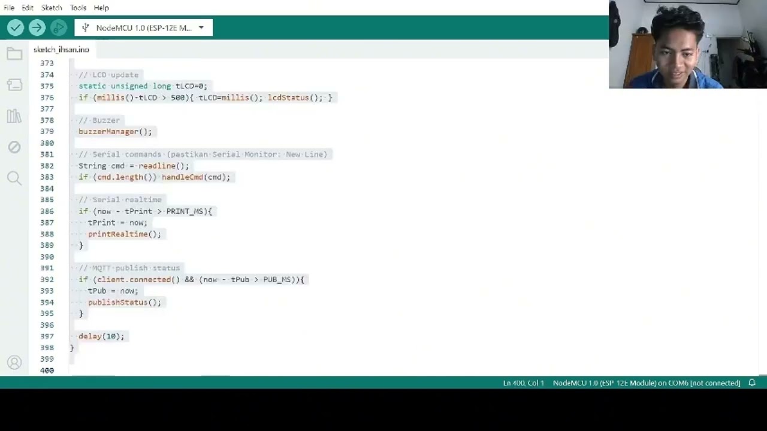Screen dimensions: 767x431
Task: Click NodeMCU on COM6 not connected status
Action: (647, 383)
